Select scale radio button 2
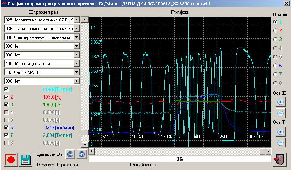Screen dimensions: 291x170 click(x=275, y=31)
